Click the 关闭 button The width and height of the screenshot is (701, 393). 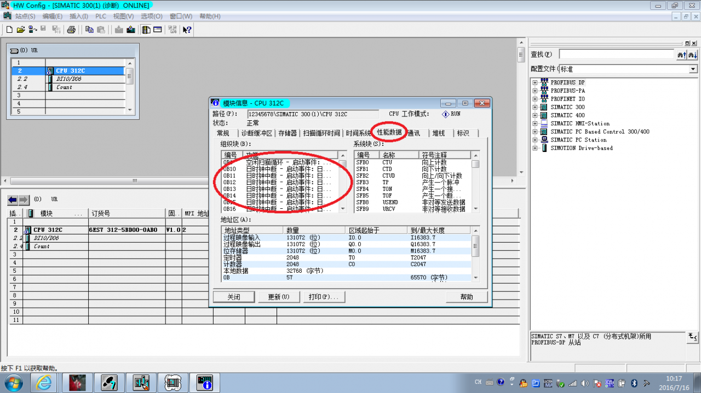[x=234, y=297]
